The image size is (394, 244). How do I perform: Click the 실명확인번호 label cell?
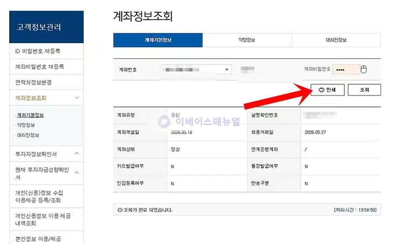[274, 115]
